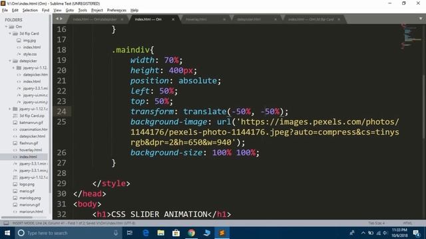Screen dimensions: 426x239
Task: Open the Help menu
Action: pyautogui.click(x=134, y=11)
